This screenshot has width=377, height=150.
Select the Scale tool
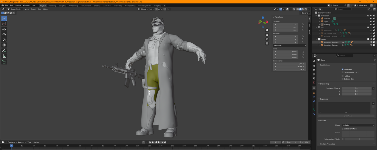tap(4, 40)
